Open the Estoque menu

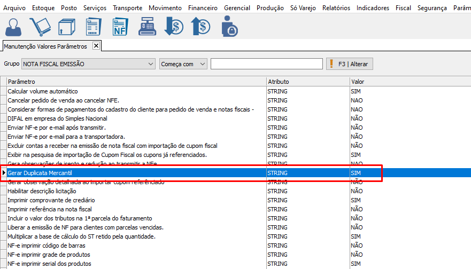pyautogui.click(x=43, y=8)
